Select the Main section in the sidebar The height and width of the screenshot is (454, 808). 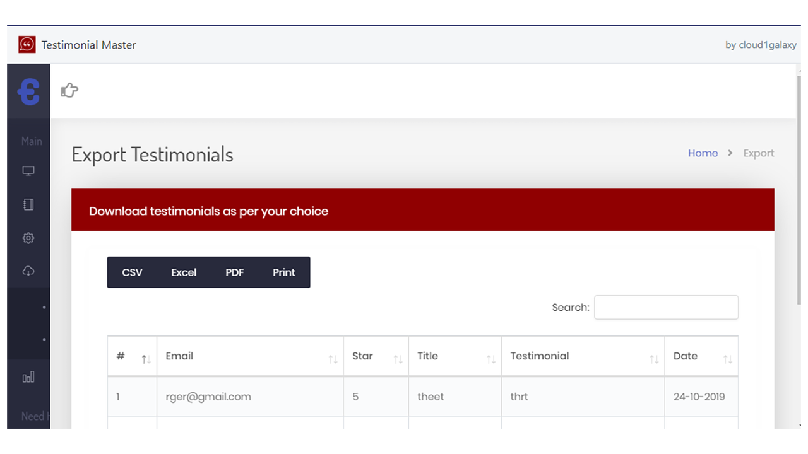click(x=30, y=141)
